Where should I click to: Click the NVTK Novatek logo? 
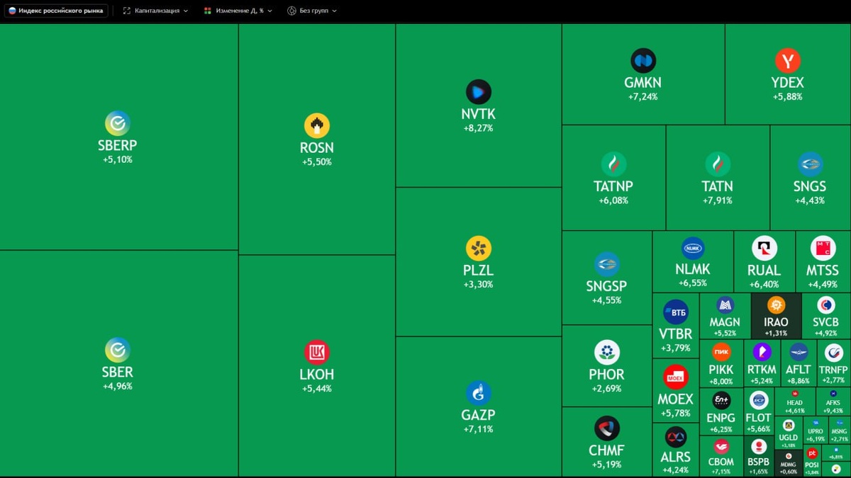pyautogui.click(x=479, y=92)
